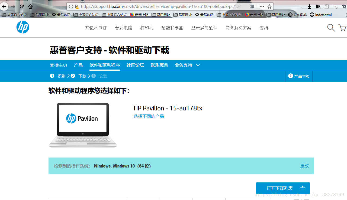Click 更改 to change operating system
This screenshot has width=347, height=200.
click(x=304, y=166)
